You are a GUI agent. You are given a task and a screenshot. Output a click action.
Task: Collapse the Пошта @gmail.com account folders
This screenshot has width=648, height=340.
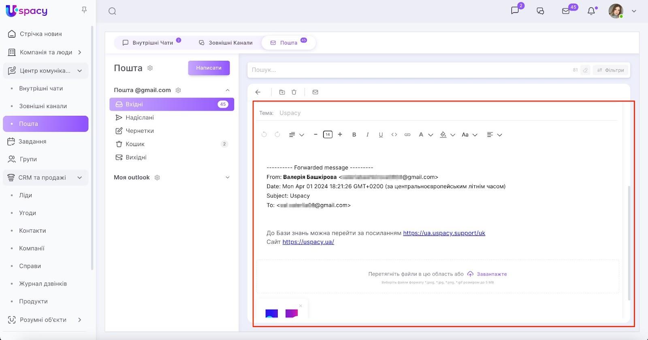coord(227,90)
